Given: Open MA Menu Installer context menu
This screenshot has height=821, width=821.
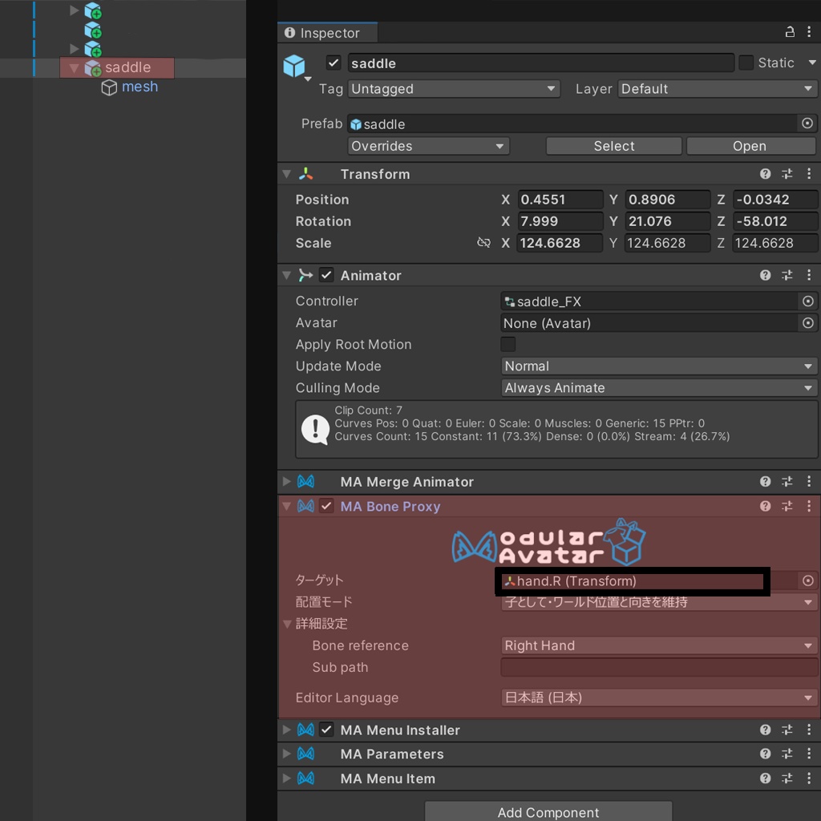Looking at the screenshot, I should point(809,730).
